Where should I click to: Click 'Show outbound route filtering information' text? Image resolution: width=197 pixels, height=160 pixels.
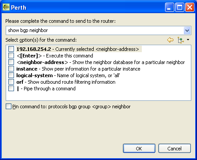[71, 82]
